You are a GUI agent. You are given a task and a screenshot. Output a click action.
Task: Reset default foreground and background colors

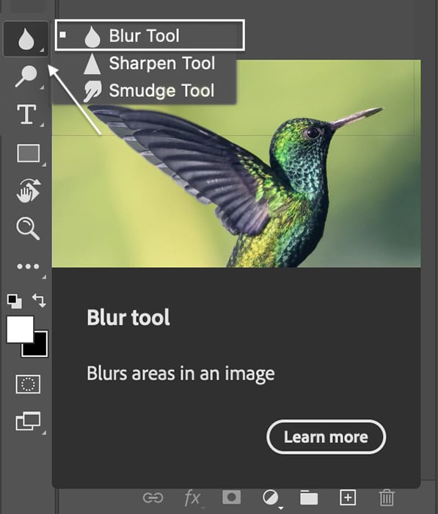pyautogui.click(x=15, y=301)
